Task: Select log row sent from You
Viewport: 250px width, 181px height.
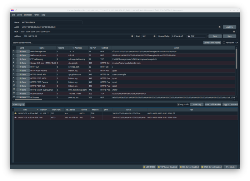Action: [126, 117]
